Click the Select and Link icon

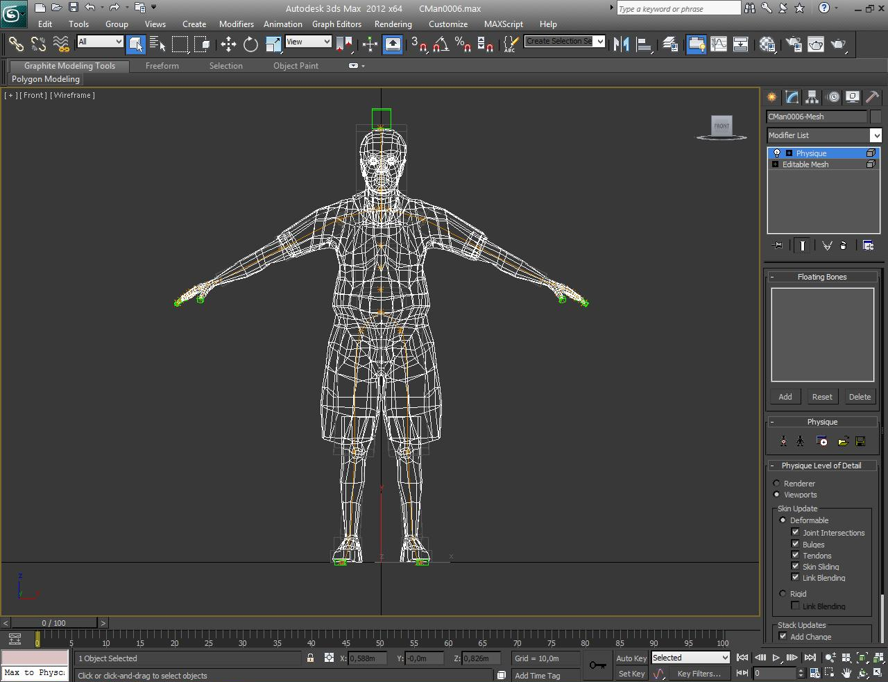(x=15, y=44)
